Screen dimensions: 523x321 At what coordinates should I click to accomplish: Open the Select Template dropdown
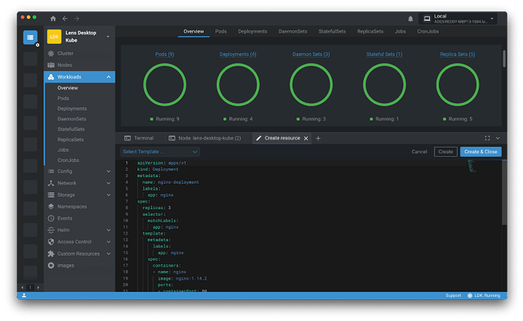click(x=160, y=151)
